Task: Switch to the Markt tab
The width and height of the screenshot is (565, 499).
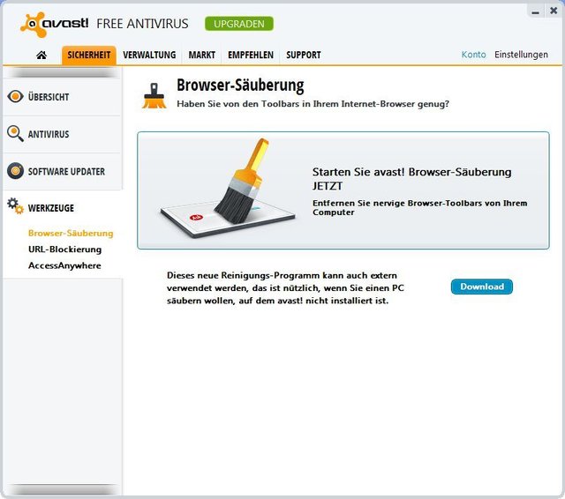Action: [202, 55]
